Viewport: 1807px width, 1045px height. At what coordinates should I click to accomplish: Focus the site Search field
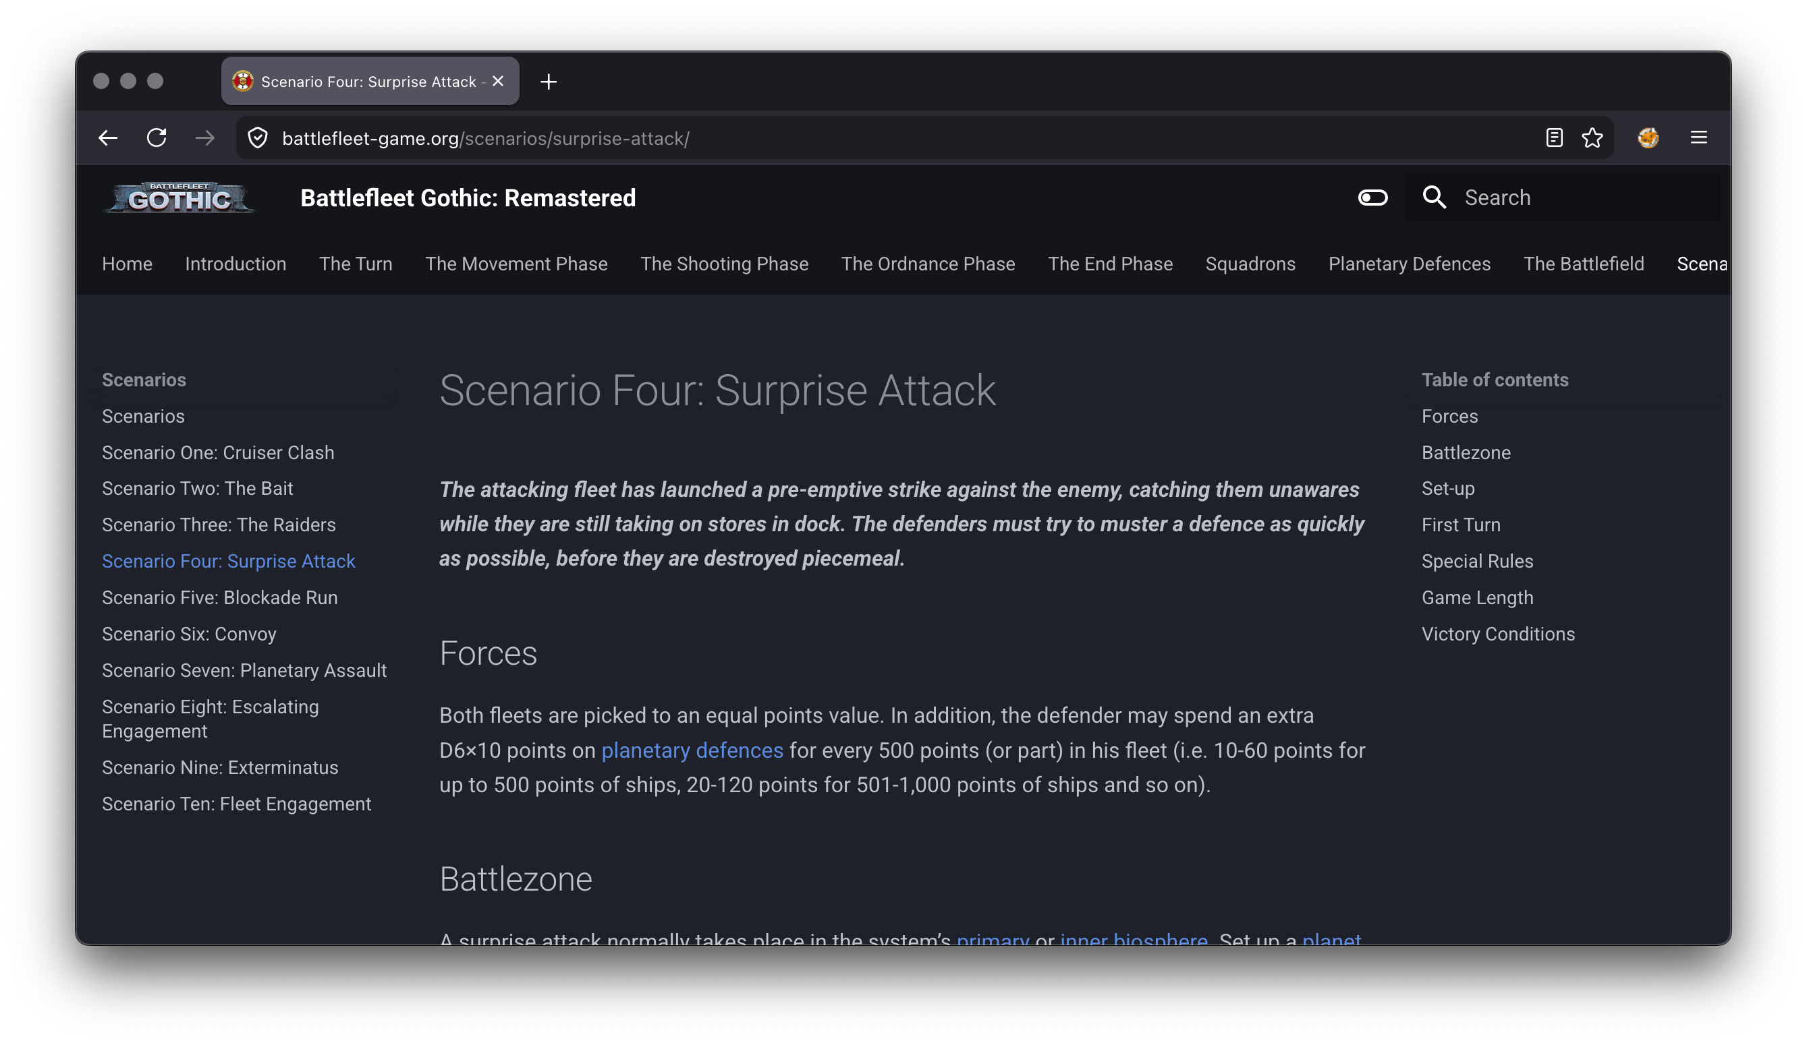point(1578,198)
